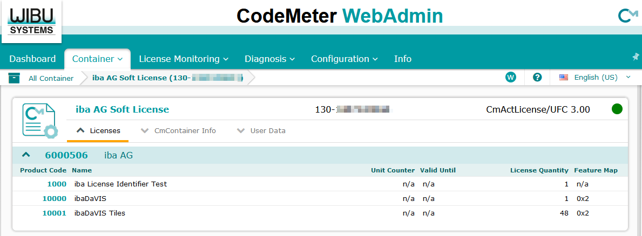Collapse the 6000506 firm code section

coord(26,155)
